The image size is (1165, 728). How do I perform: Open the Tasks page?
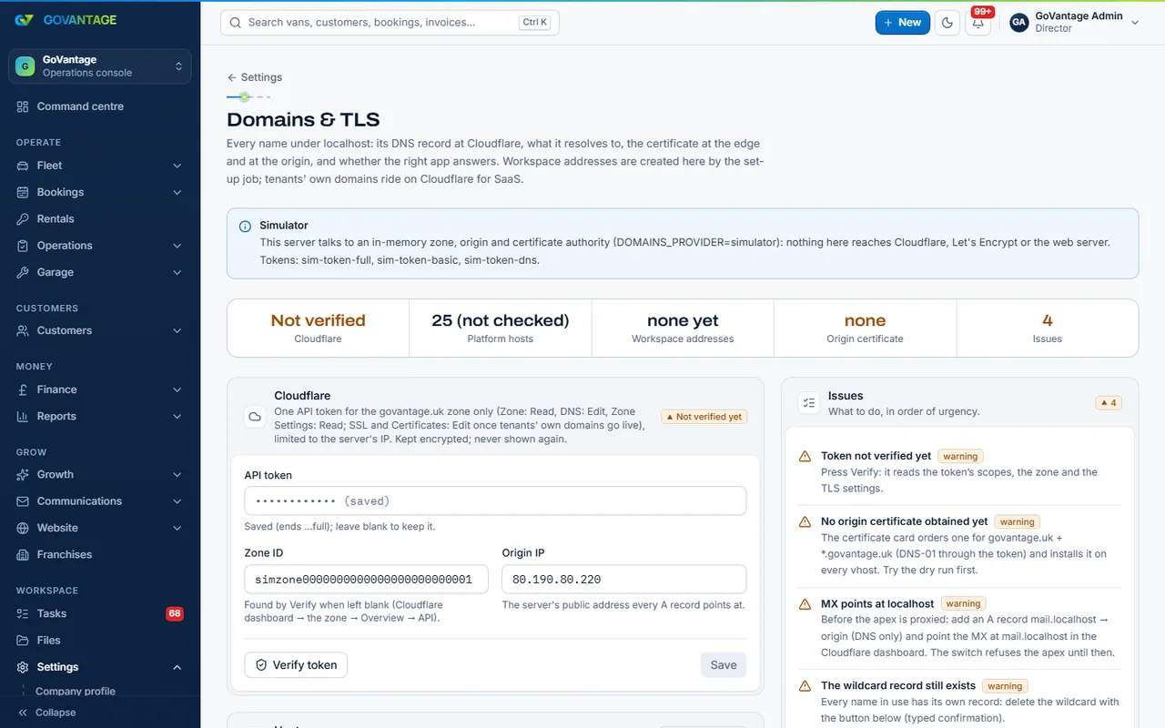(x=100, y=613)
